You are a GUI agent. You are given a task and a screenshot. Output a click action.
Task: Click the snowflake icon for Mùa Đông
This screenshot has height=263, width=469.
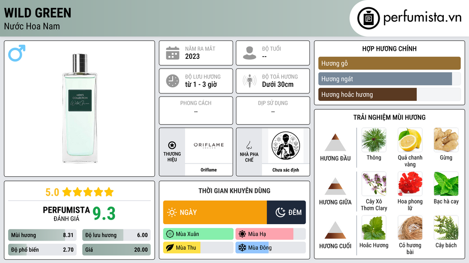click(x=242, y=247)
